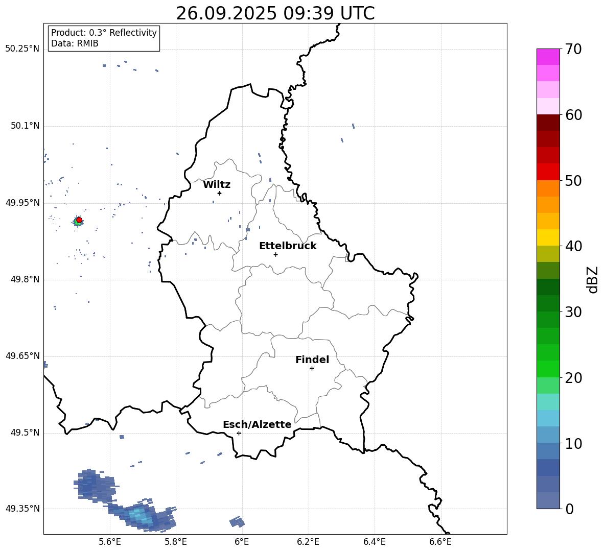The width and height of the screenshot is (605, 552).
Task: Click the 'Product: 0.3° Reflectivity' text
Action: tap(104, 32)
